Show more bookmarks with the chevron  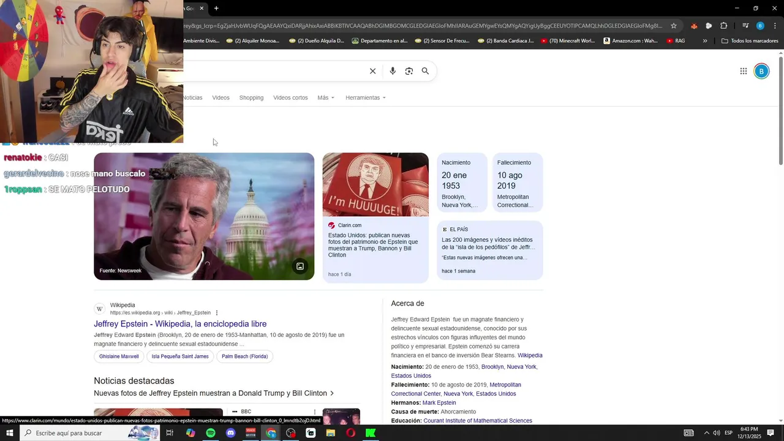[x=705, y=41]
